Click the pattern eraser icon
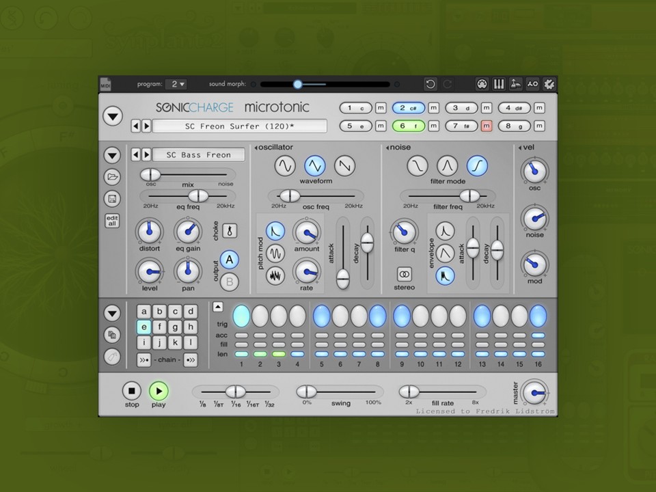 [112, 357]
